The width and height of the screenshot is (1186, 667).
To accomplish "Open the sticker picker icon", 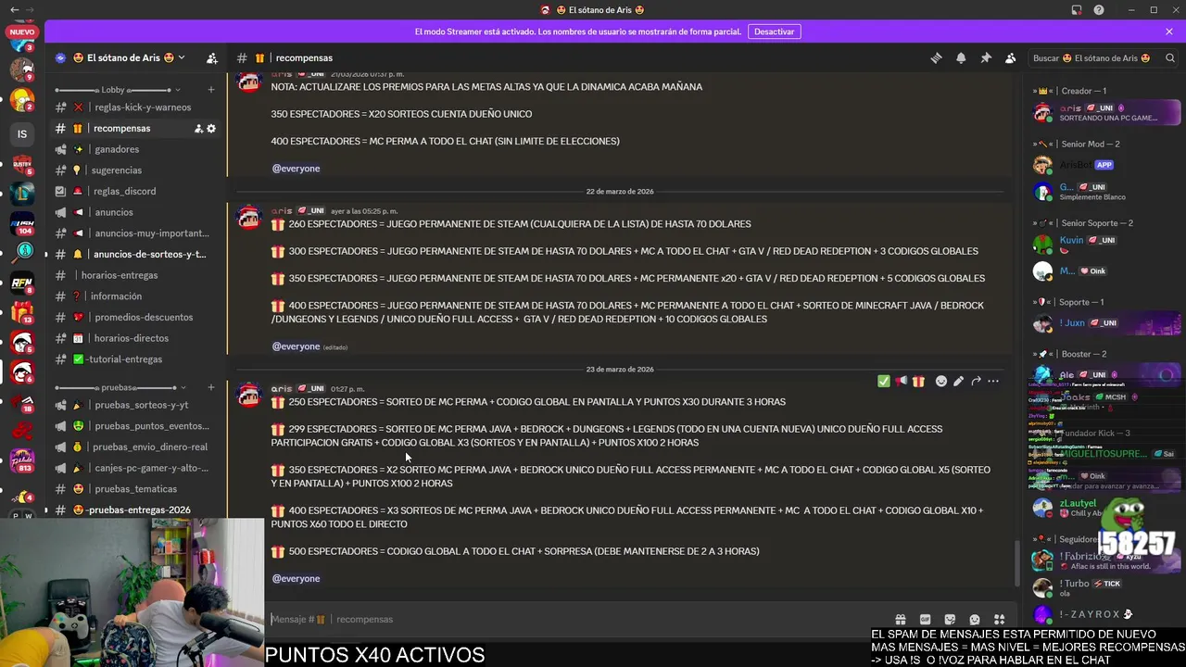I will [x=950, y=619].
